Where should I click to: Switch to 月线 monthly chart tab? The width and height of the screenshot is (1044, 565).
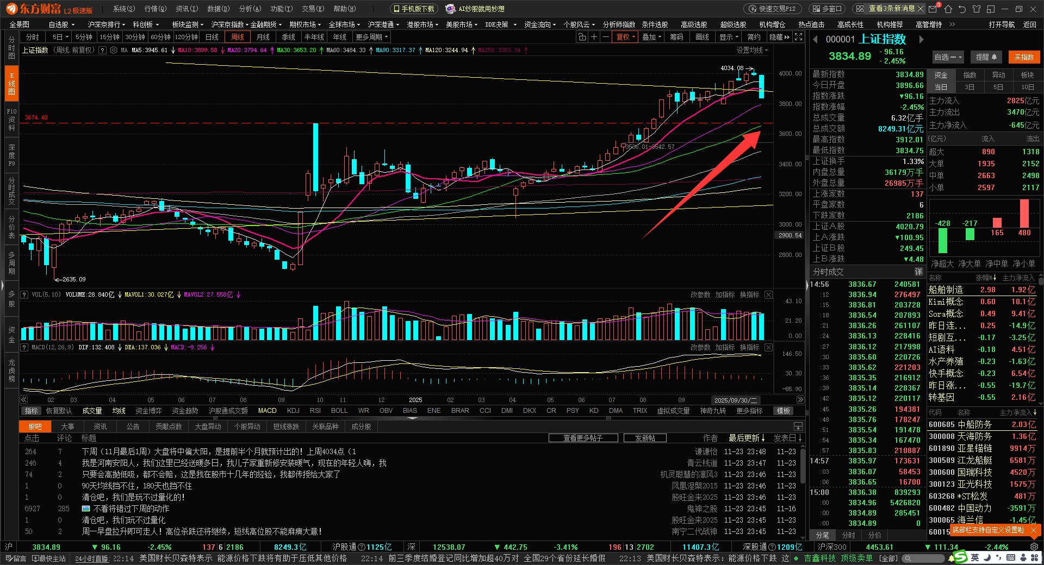(x=263, y=37)
